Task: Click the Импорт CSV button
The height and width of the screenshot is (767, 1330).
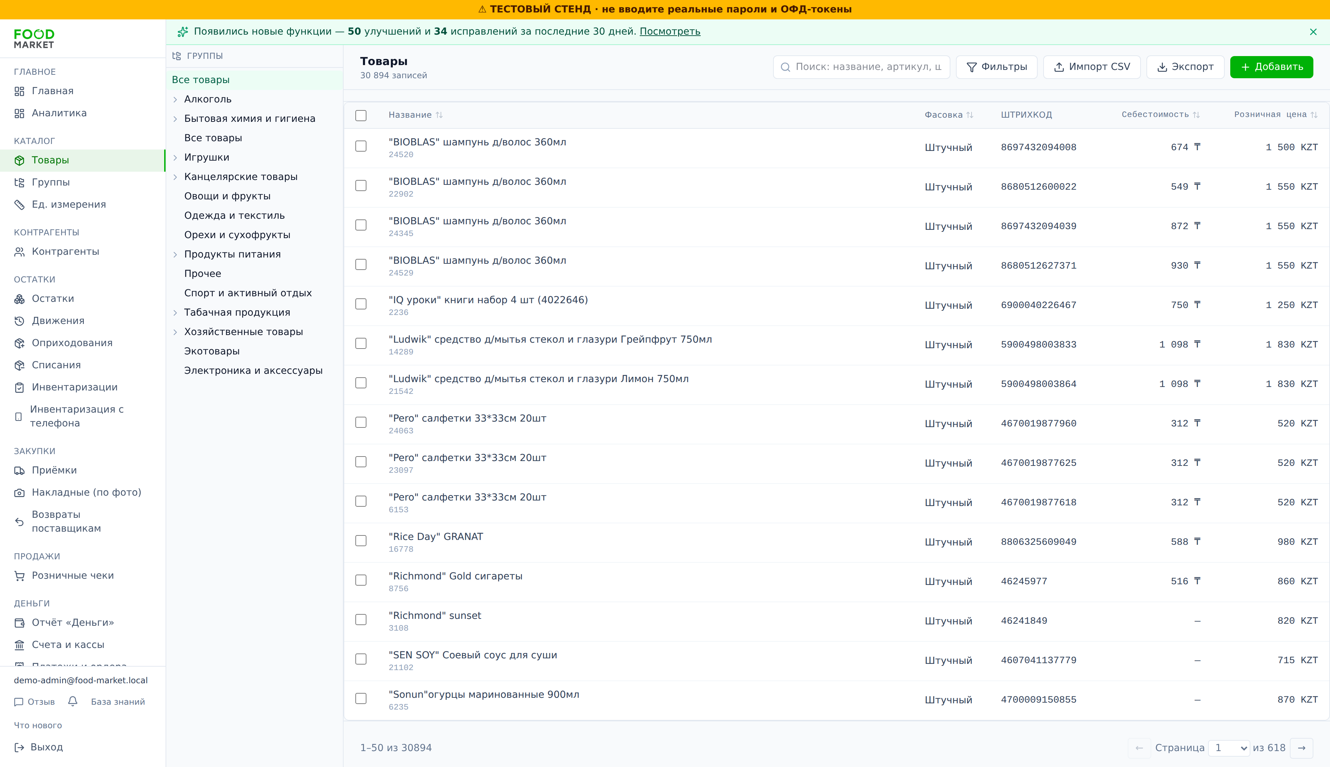Action: click(x=1091, y=67)
